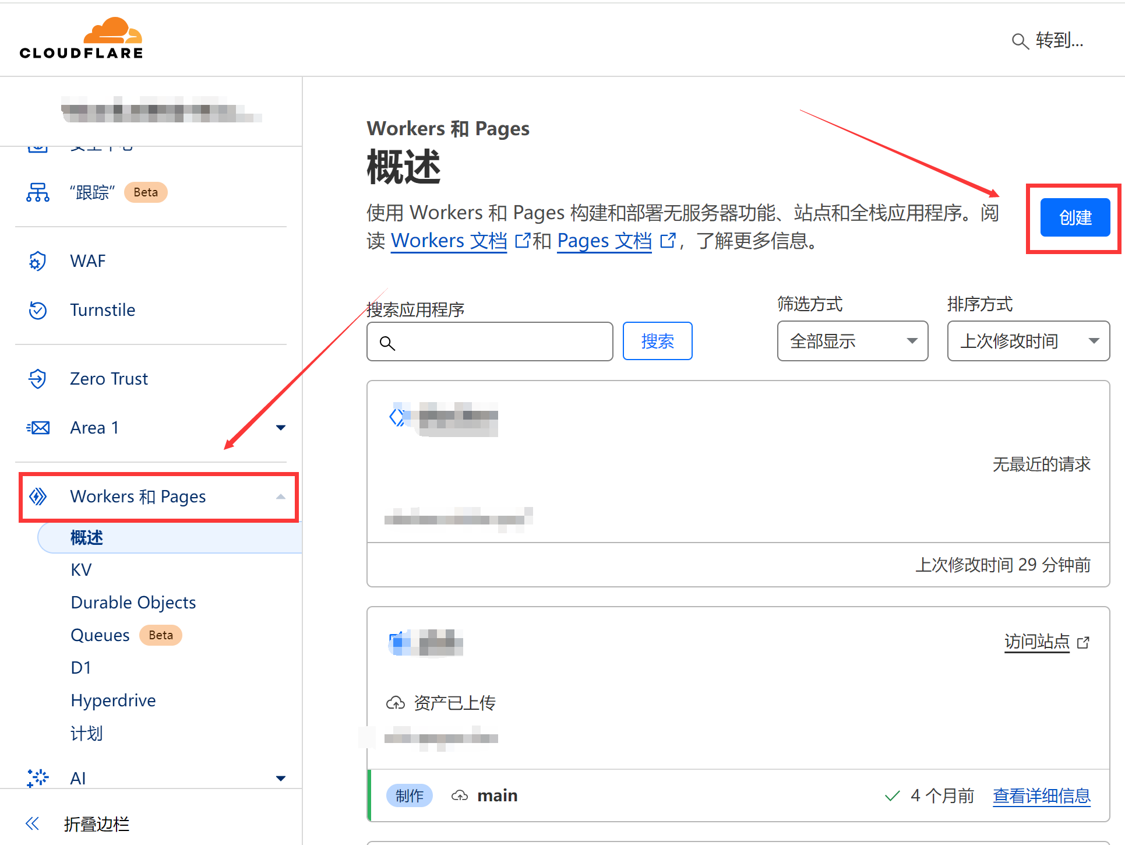This screenshot has width=1125, height=845.
Task: Click the Area 1 envelope icon
Action: coord(37,427)
